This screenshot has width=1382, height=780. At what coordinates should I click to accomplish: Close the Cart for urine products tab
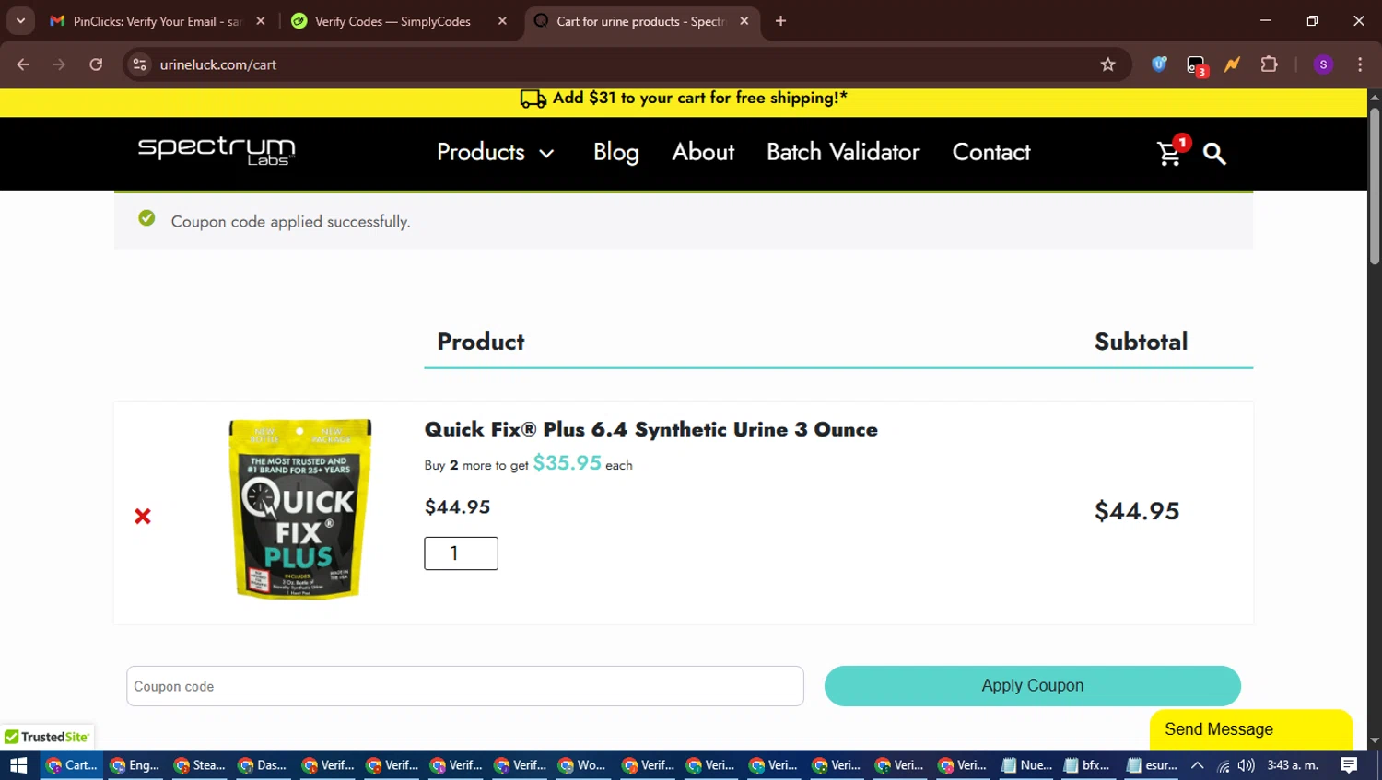[744, 20]
